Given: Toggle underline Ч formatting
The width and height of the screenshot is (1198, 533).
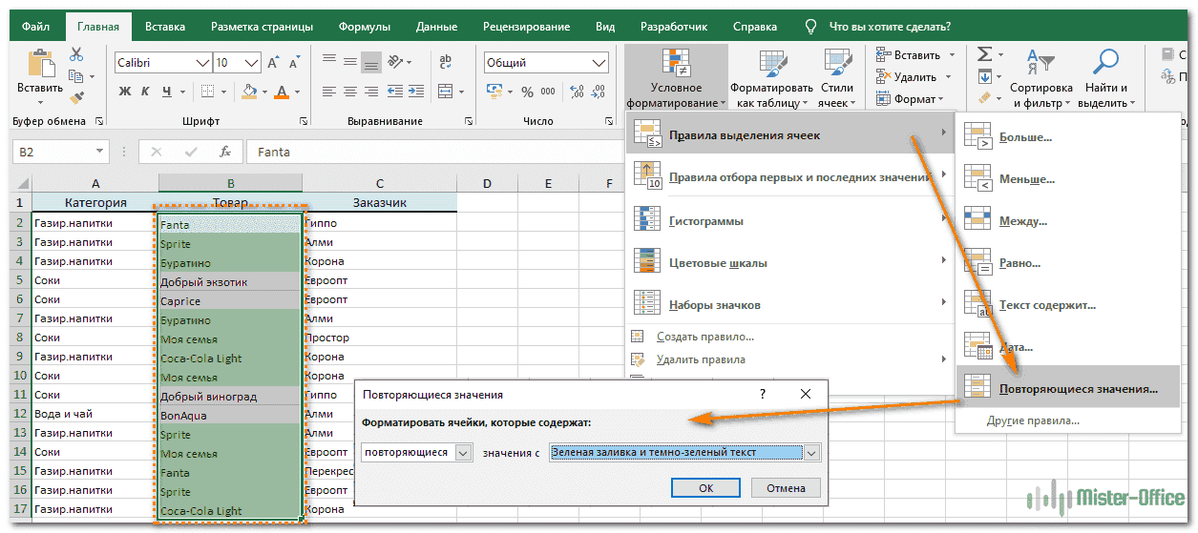Looking at the screenshot, I should click(167, 92).
